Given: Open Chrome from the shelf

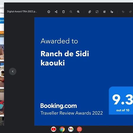Looking at the screenshot, I should click(x=62, y=129).
